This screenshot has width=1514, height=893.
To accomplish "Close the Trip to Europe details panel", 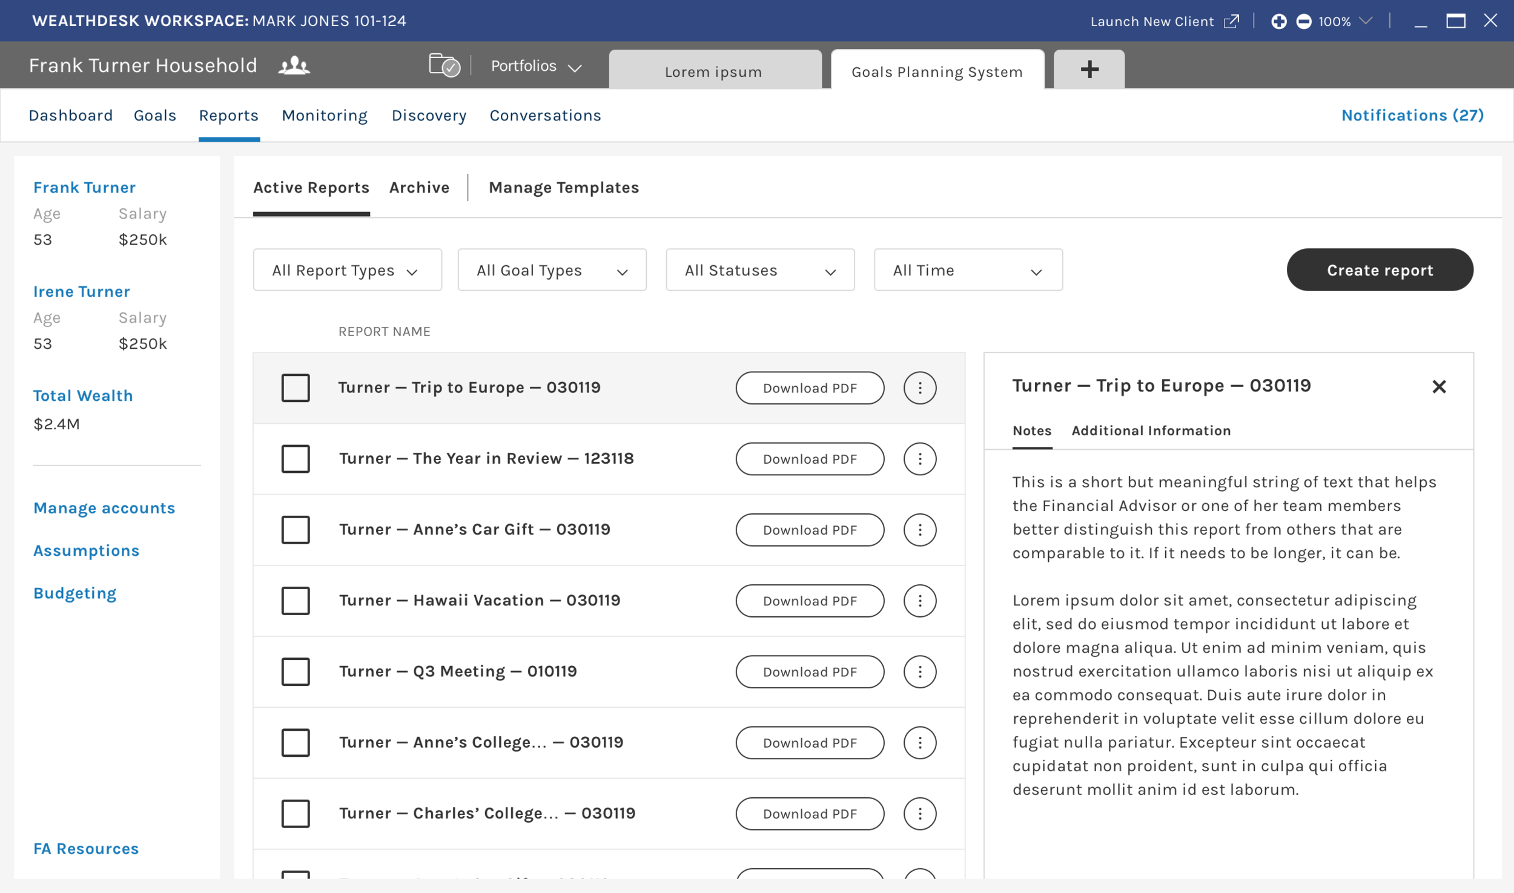I will pos(1439,386).
